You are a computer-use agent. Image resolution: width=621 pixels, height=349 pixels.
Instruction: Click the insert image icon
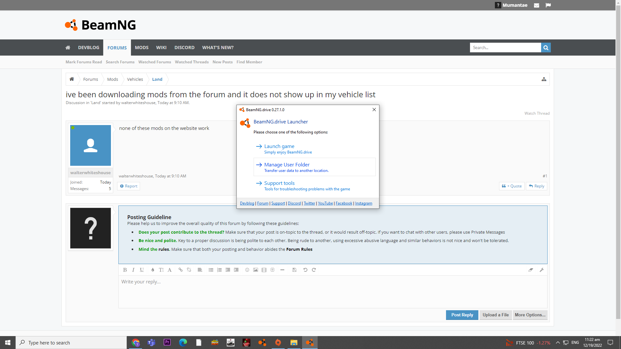point(256,270)
